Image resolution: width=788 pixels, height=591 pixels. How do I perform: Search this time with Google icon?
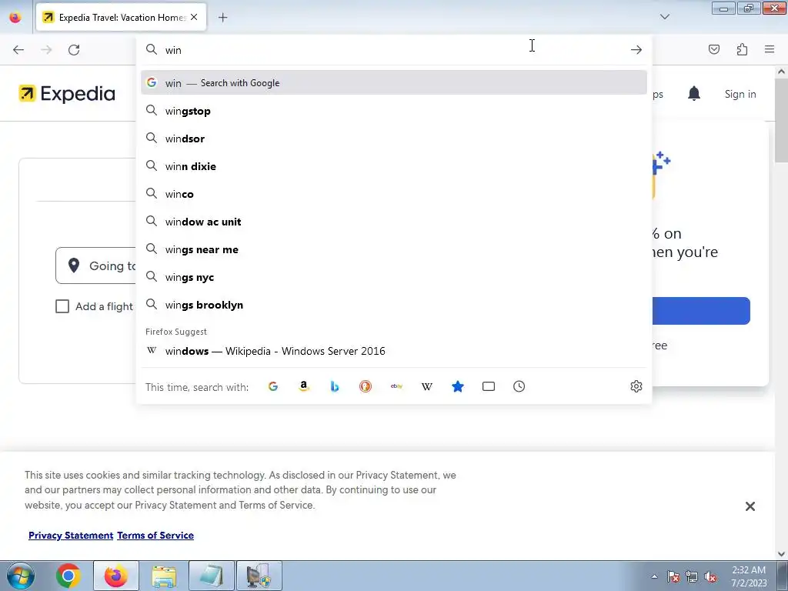pos(273,386)
